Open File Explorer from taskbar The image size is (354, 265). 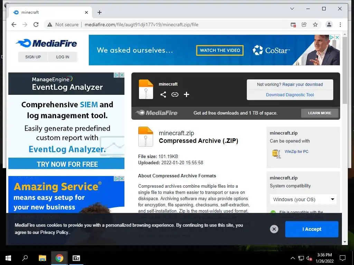[42, 258]
